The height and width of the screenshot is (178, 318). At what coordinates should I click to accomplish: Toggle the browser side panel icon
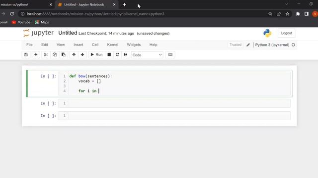click(307, 14)
